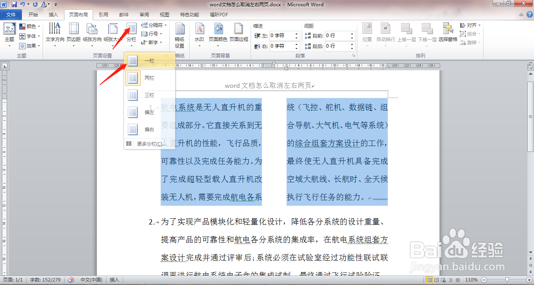Click the 稿纸设置 icon
The width and height of the screenshot is (534, 285).
pyautogui.click(x=179, y=35)
